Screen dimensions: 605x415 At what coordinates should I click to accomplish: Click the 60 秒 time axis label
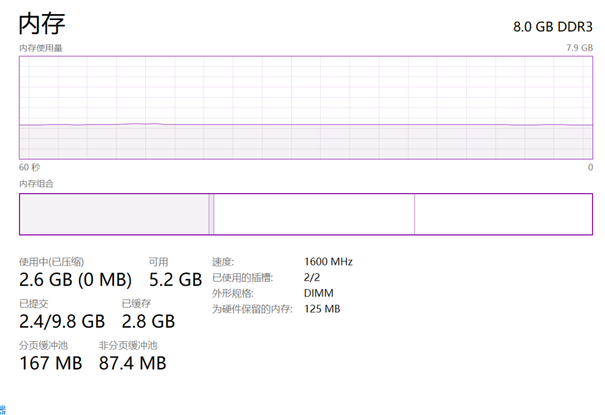pyautogui.click(x=30, y=168)
